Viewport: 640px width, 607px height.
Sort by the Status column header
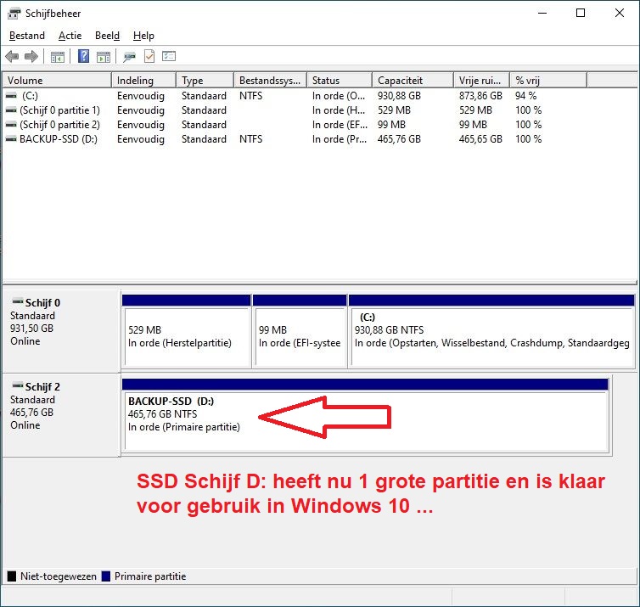(x=340, y=80)
